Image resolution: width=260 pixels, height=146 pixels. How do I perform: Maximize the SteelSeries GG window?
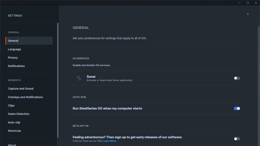pyautogui.click(x=248, y=3)
